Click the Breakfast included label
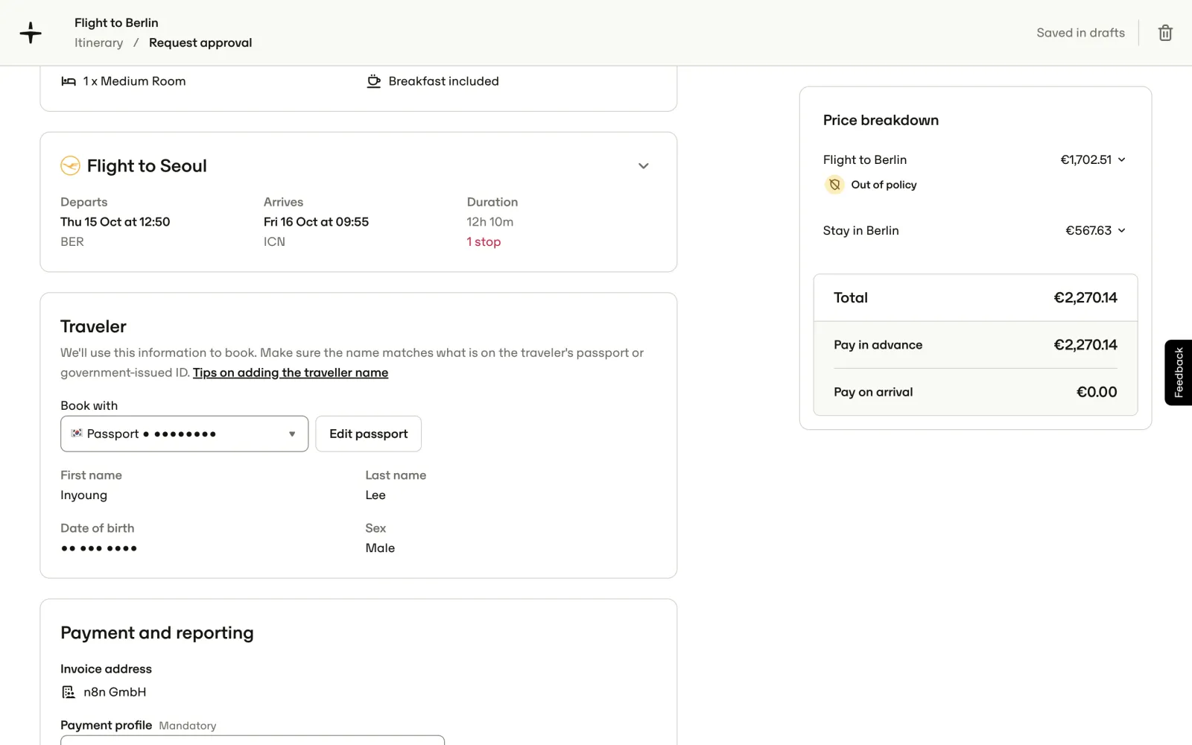1192x745 pixels. click(x=443, y=81)
